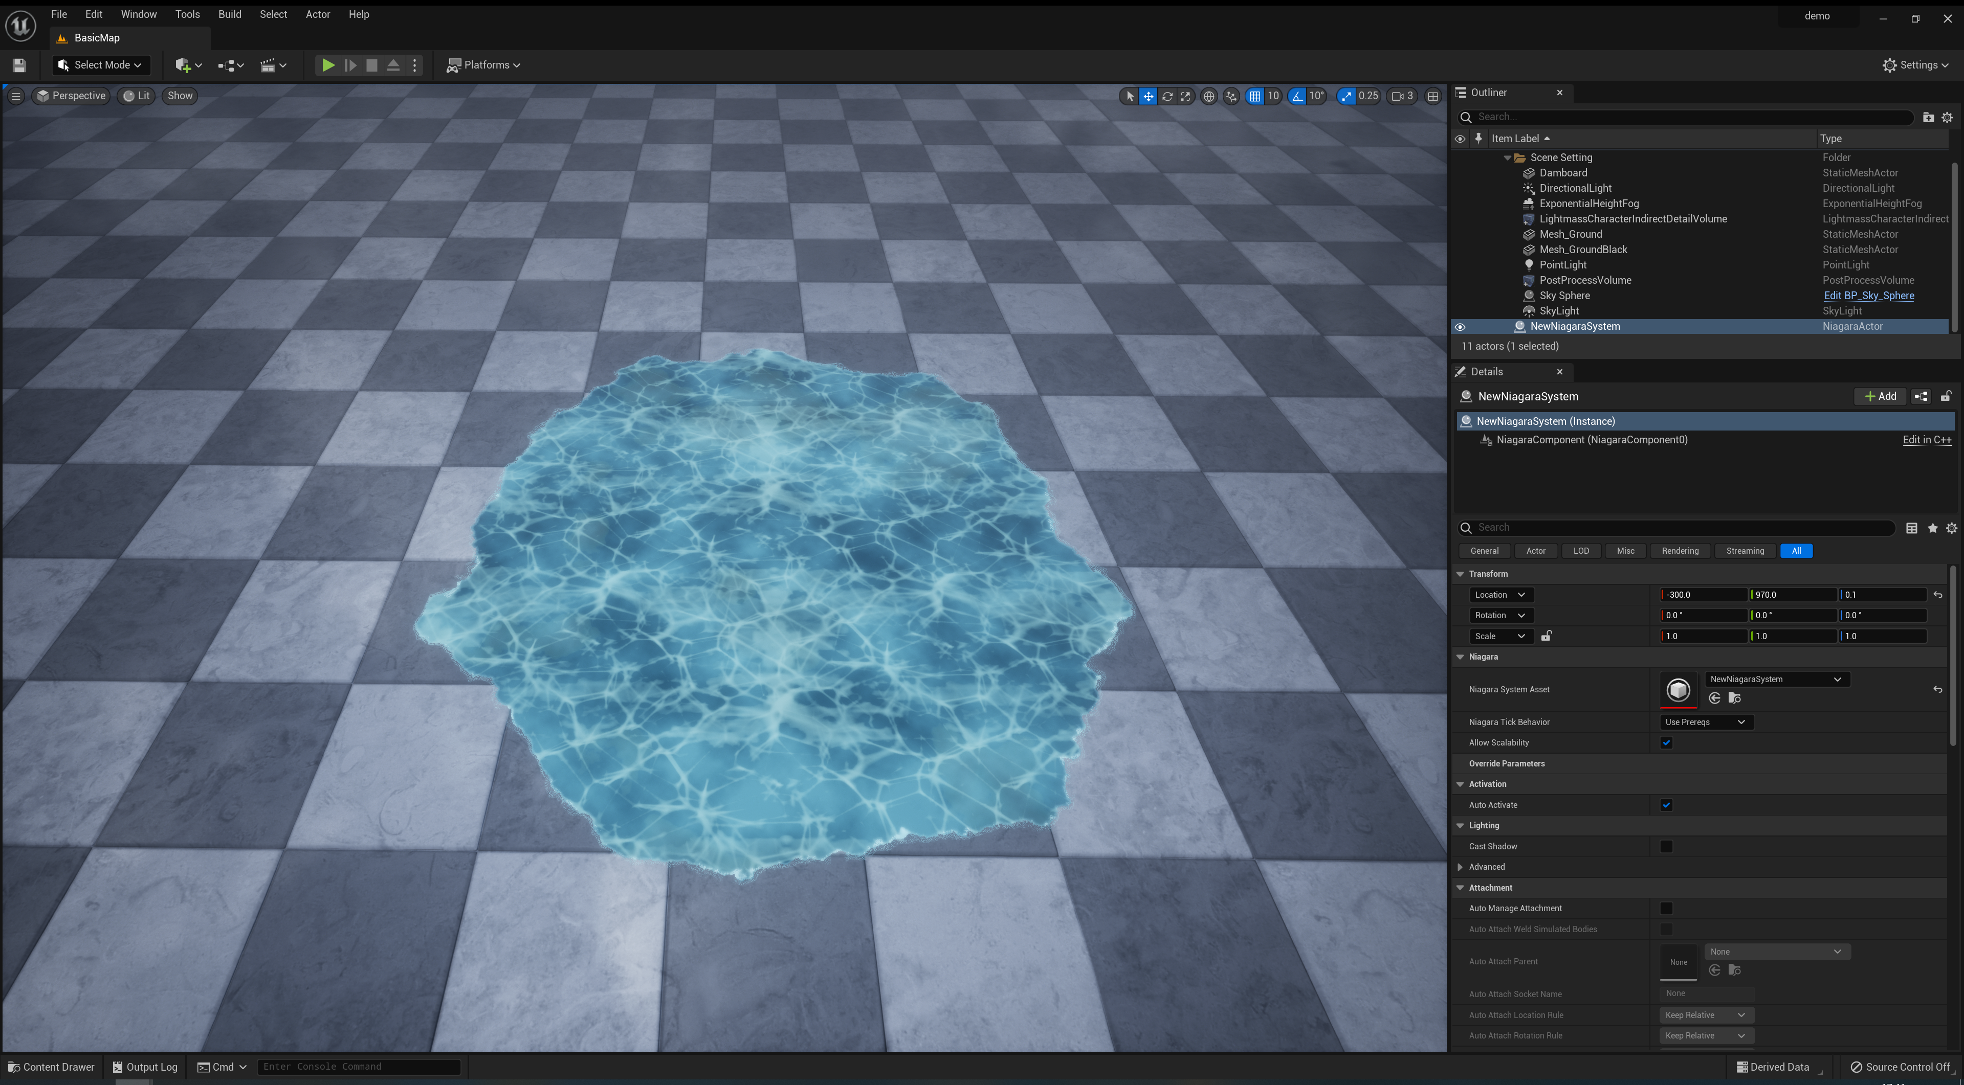Save the current level with the floppy icon
Image resolution: width=1964 pixels, height=1085 pixels.
[x=19, y=65]
